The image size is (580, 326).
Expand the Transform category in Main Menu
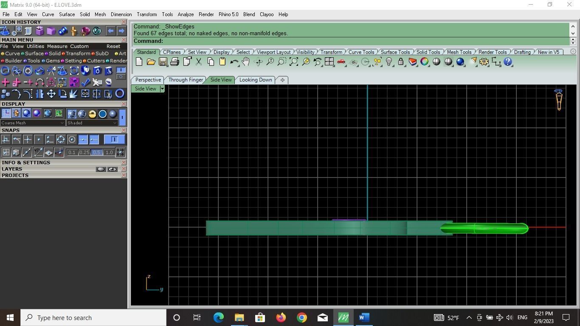click(76, 53)
